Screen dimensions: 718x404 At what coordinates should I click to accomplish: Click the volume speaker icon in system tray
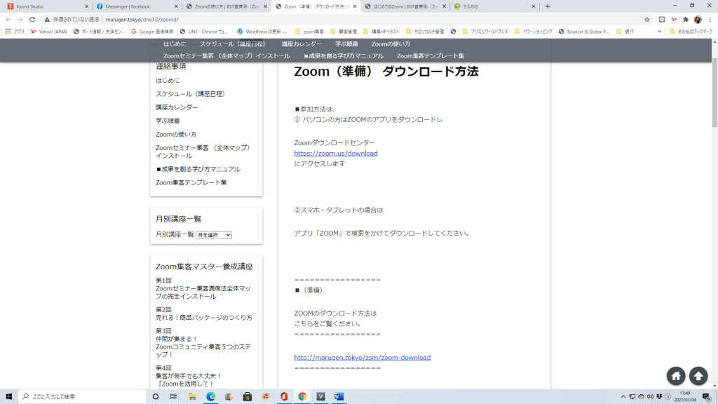pos(650,397)
